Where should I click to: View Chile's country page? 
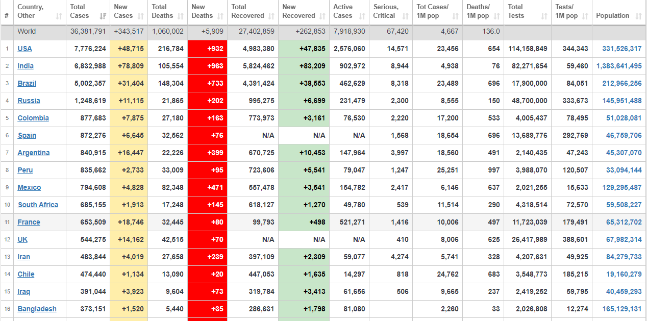(x=26, y=274)
